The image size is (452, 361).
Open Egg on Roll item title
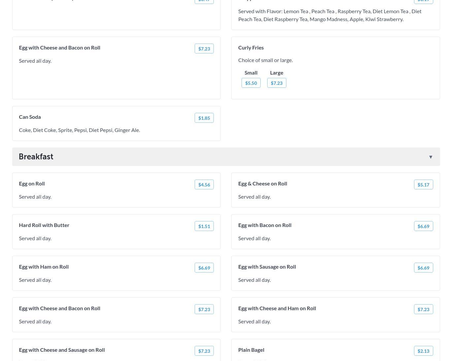(x=32, y=183)
